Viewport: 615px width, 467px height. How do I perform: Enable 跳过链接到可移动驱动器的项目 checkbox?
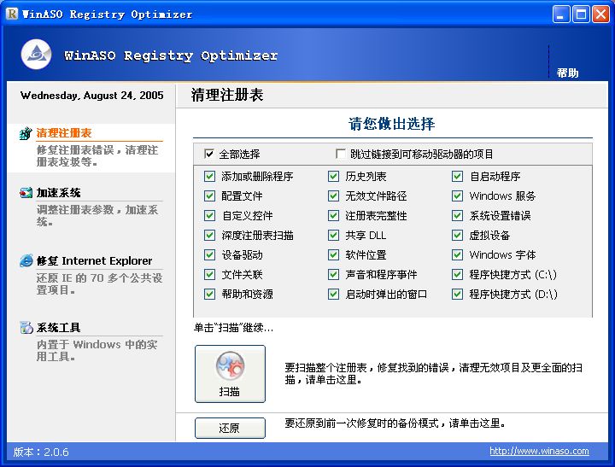(341, 154)
